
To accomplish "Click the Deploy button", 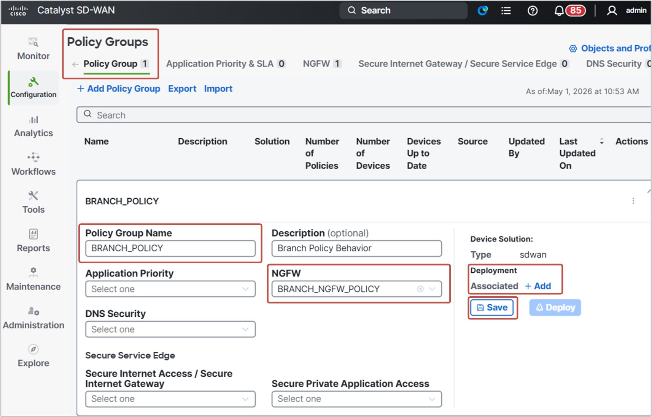I will tap(555, 308).
